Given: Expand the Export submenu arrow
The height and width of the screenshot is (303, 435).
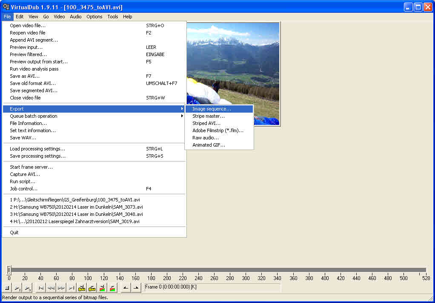Looking at the screenshot, I should 182,109.
